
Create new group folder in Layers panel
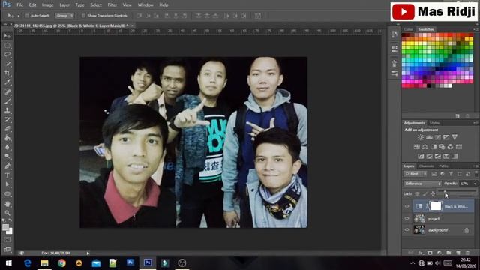pos(448,253)
